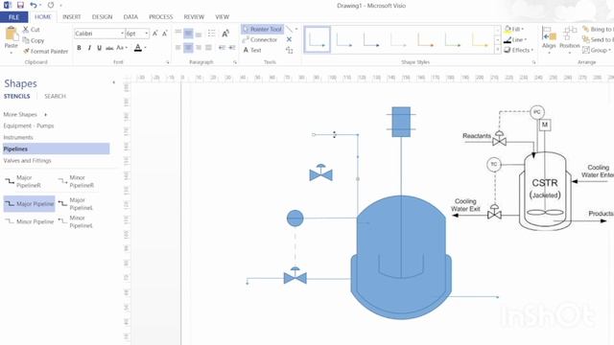Select the Connection Point X tool
This screenshot has width=614, height=345.
coord(289,39)
